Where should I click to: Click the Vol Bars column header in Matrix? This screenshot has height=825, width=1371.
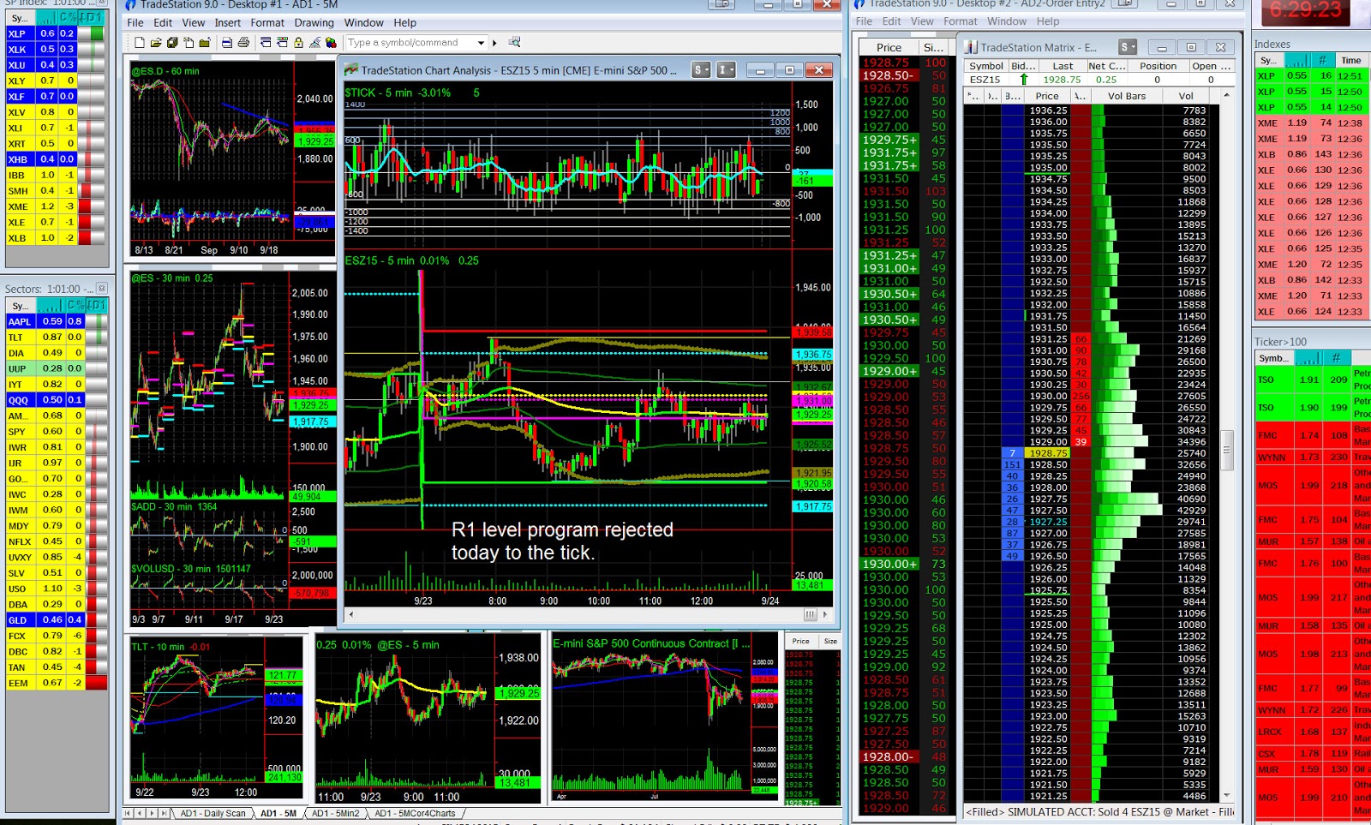pos(1126,96)
